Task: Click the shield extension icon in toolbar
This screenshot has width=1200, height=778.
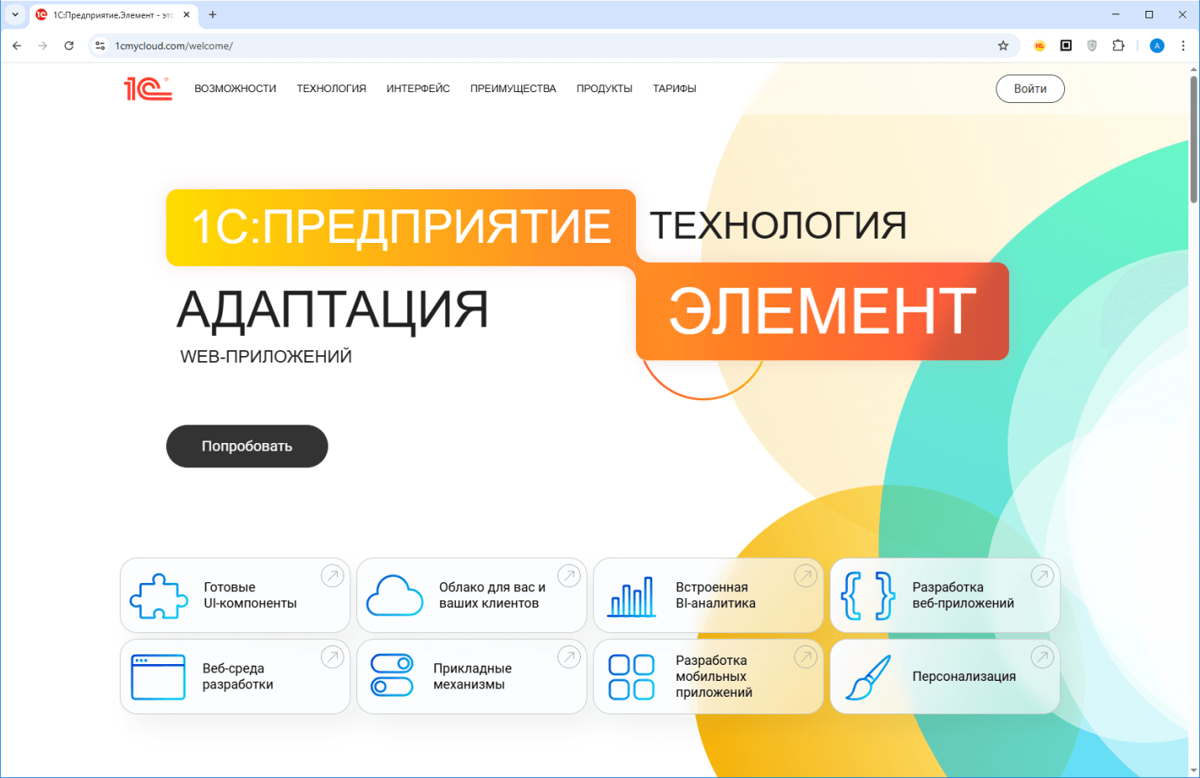Action: 1092,46
